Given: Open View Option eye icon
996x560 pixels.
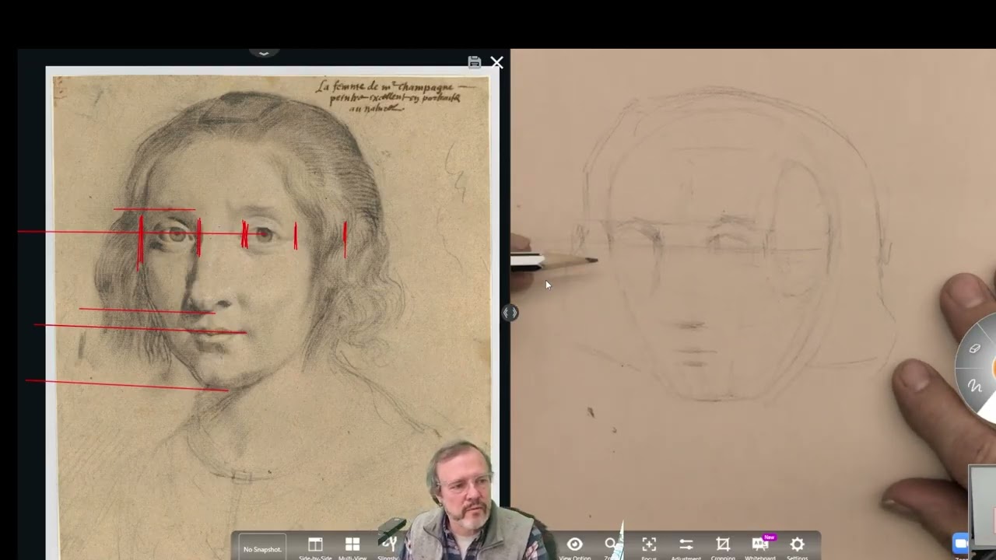Looking at the screenshot, I should tap(575, 547).
